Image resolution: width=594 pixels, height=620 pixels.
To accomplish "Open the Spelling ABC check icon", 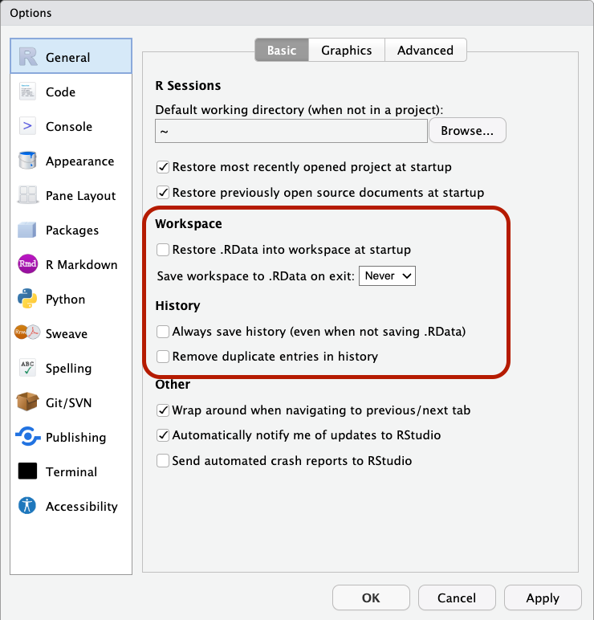I will click(27, 367).
